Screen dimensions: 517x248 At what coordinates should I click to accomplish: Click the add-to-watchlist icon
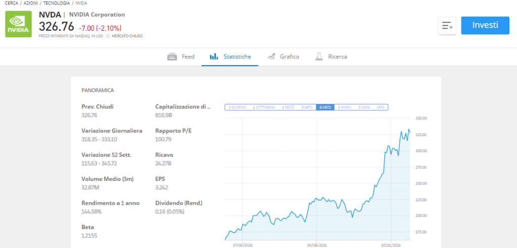click(x=447, y=26)
